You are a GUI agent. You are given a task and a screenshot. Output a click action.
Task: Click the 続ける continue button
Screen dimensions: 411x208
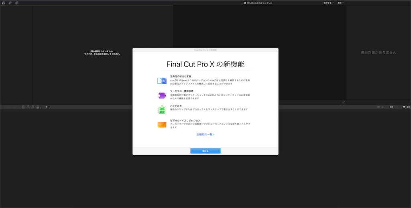(205, 151)
